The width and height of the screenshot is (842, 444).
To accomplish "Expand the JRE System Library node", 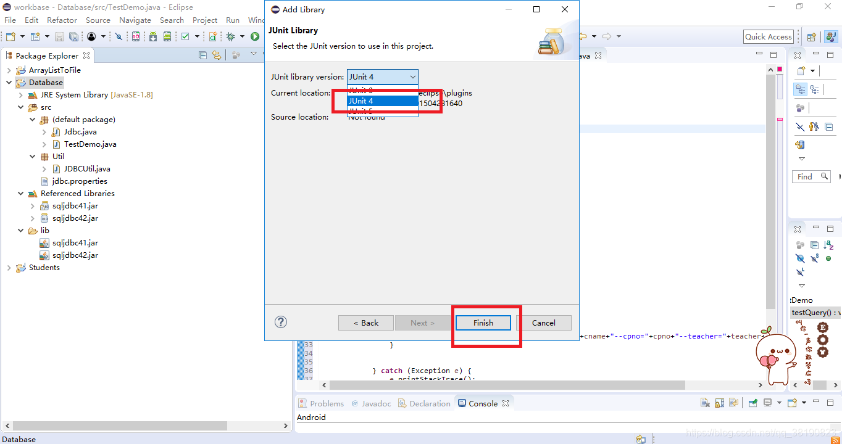I will click(21, 95).
